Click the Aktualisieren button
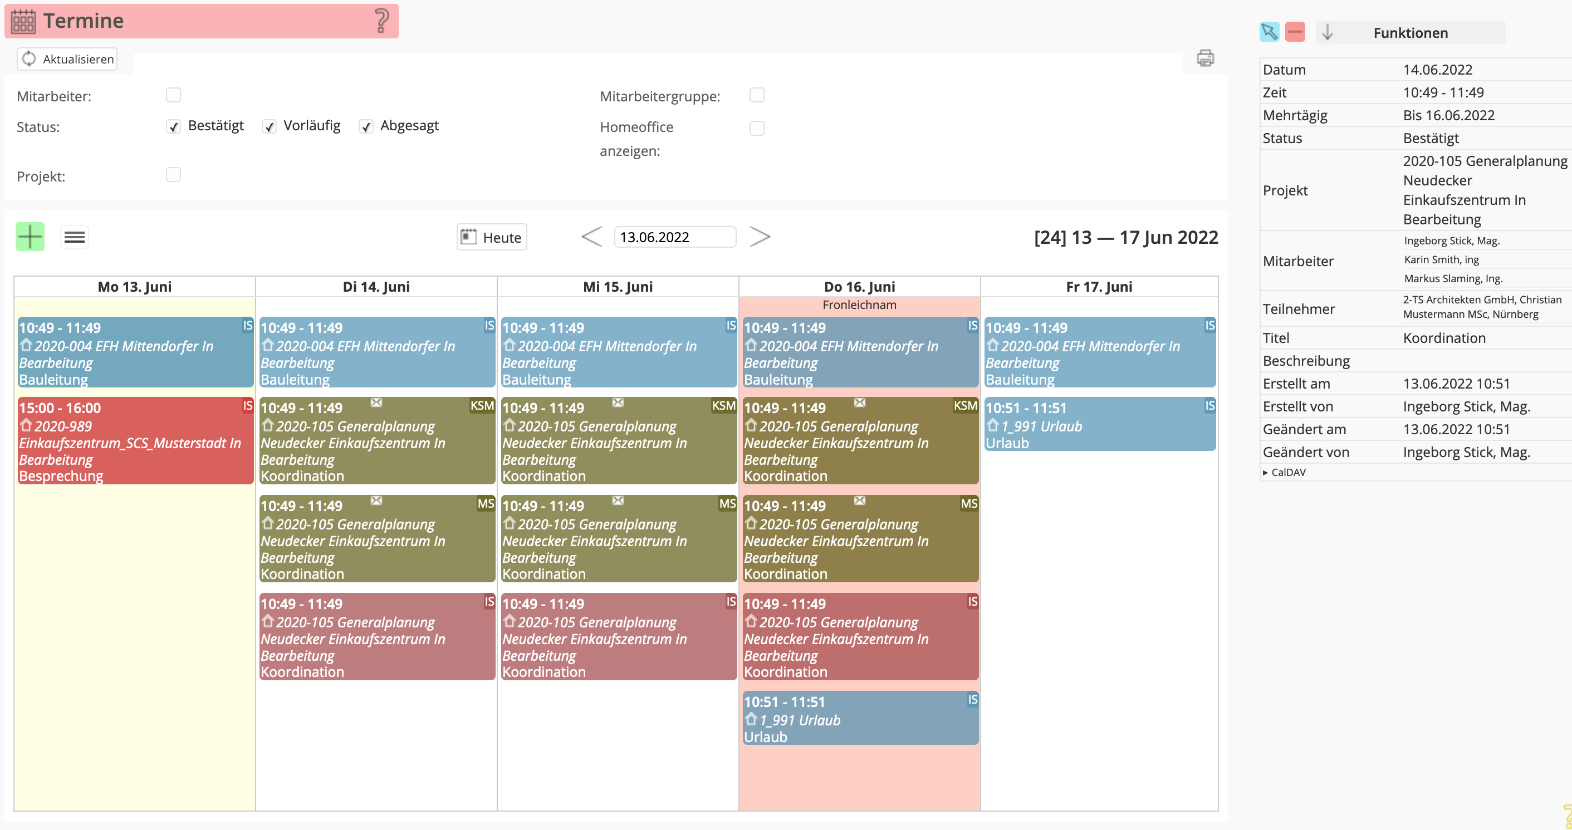1572x830 pixels. [x=68, y=59]
